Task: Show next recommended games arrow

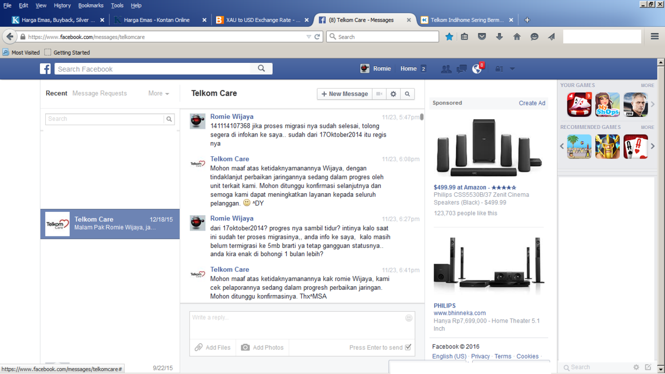Action: tap(653, 146)
